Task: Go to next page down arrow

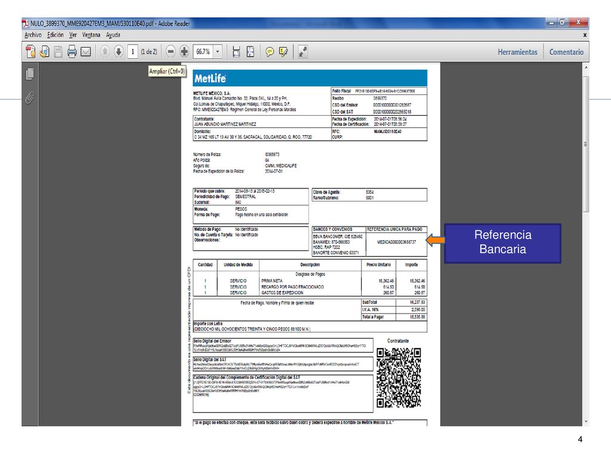Action: coord(119,51)
